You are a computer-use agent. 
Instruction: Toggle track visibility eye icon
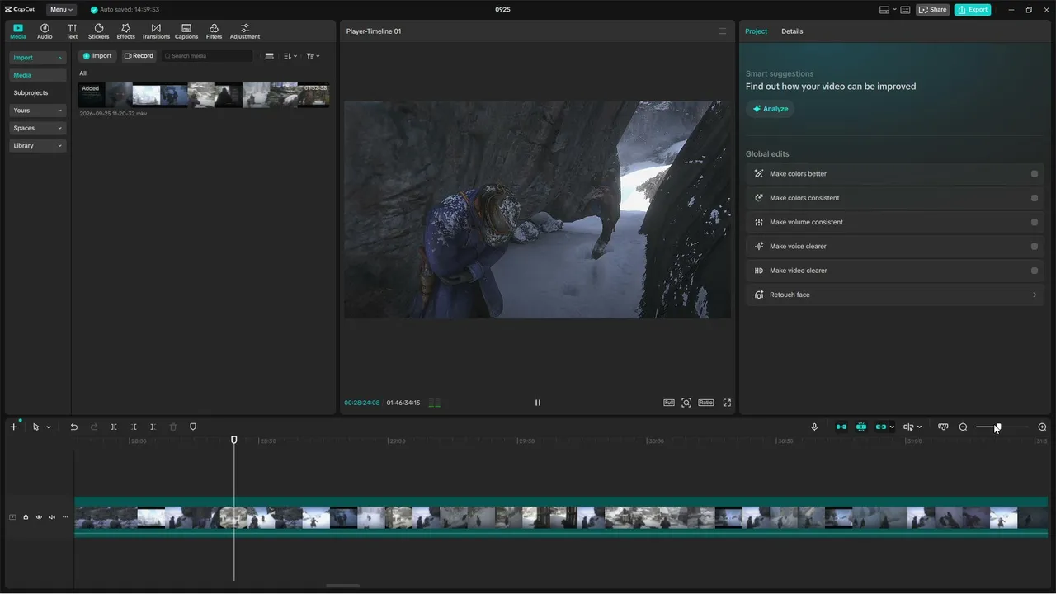(x=39, y=517)
